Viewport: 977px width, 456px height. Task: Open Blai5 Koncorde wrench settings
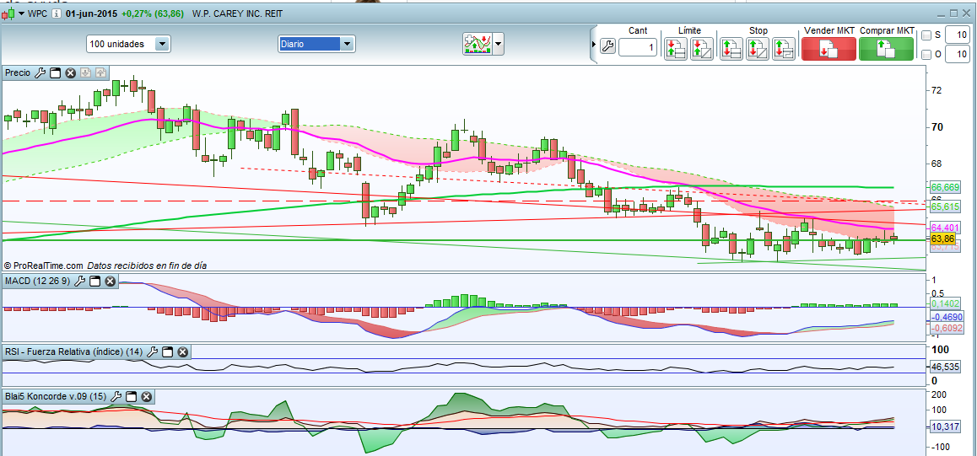coord(116,396)
